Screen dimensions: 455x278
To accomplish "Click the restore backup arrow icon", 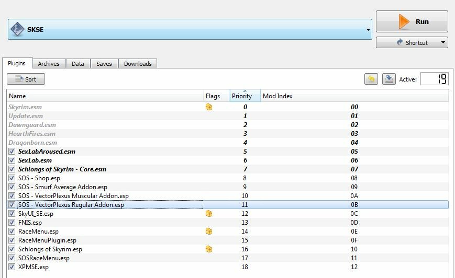I will coord(371,79).
